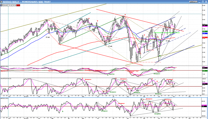Click the red change value box in data bar
Screen dimensions: 208x119
[18, 5]
